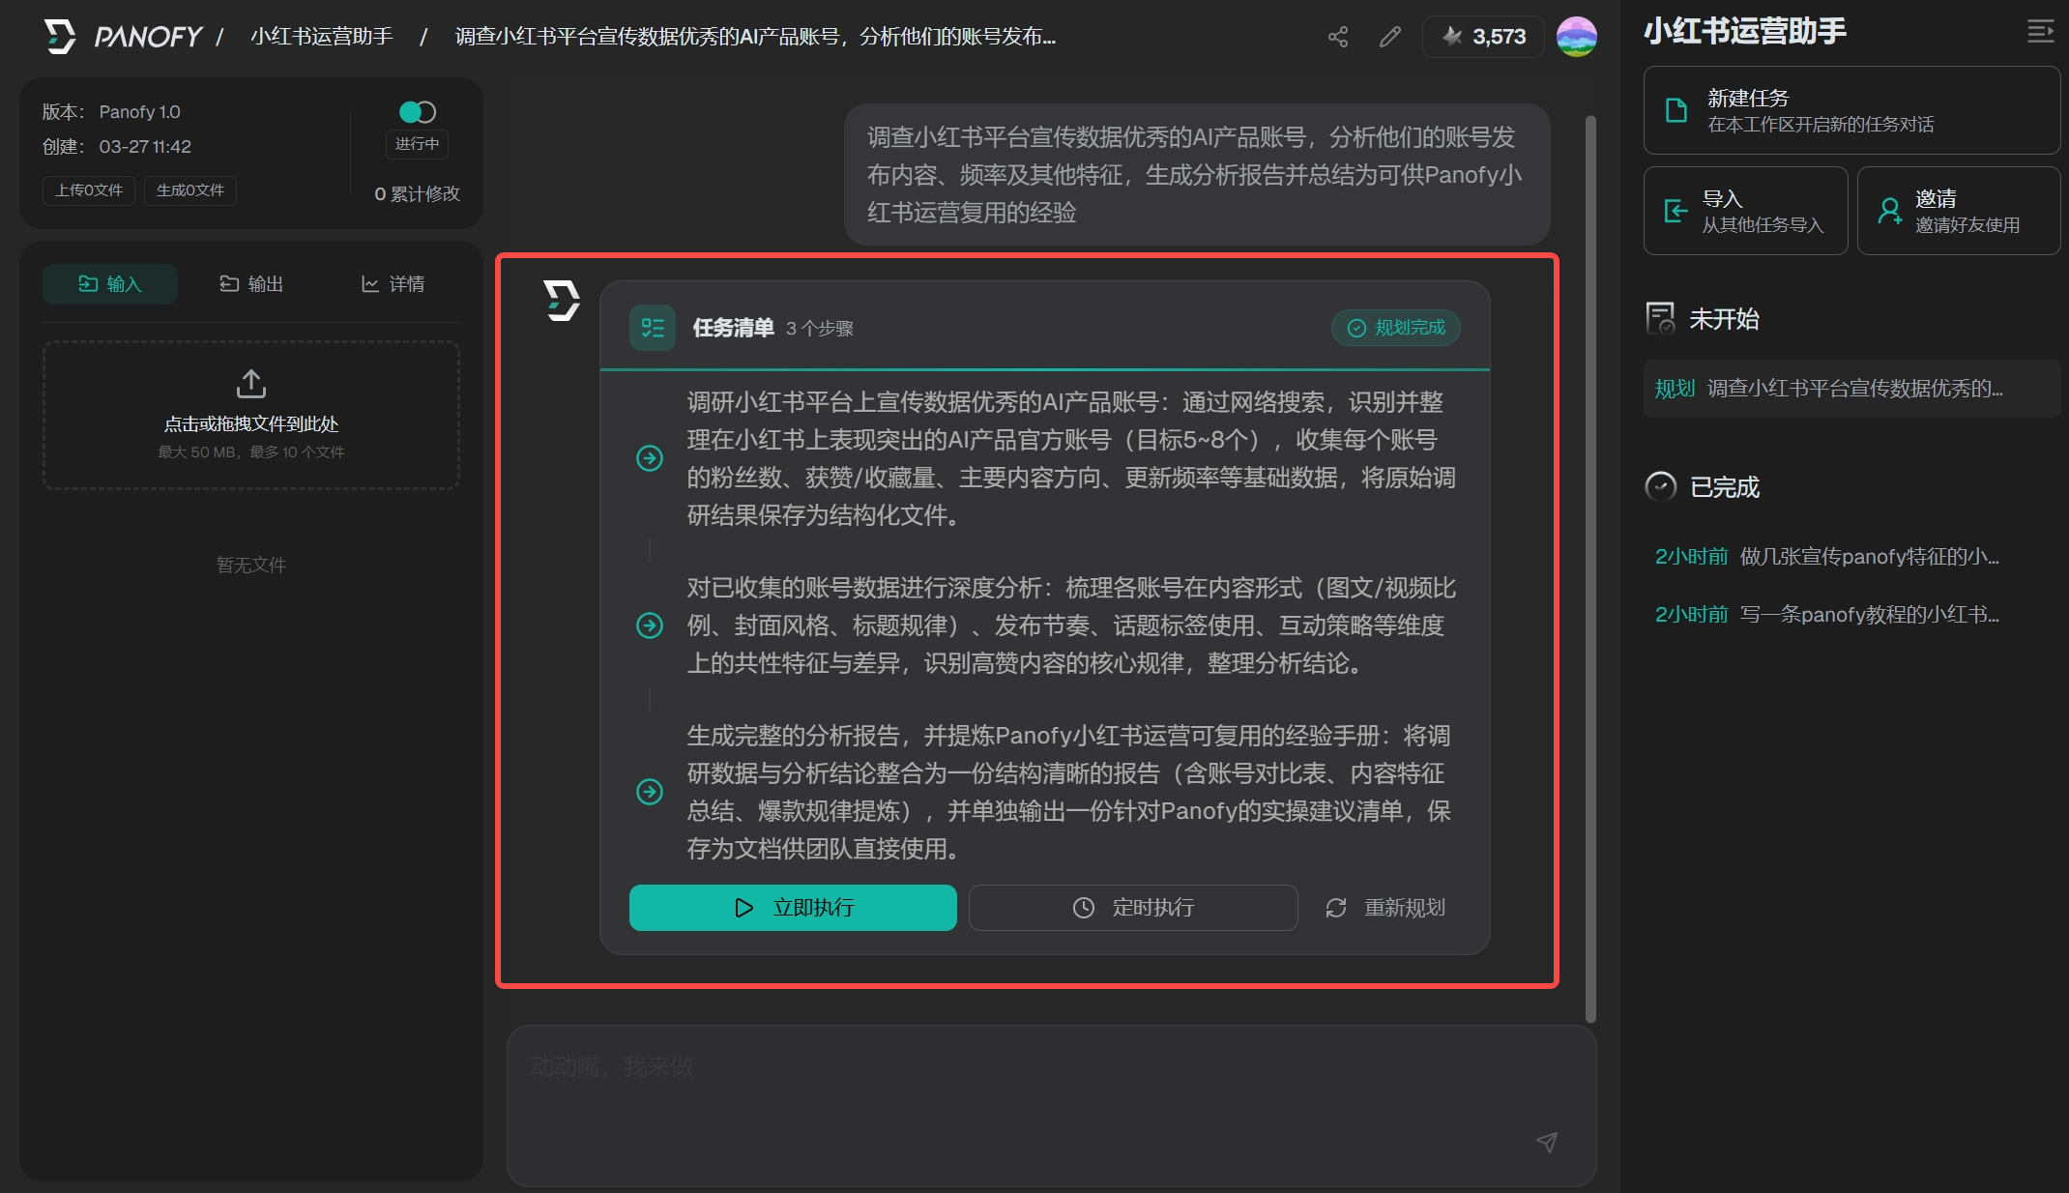
Task: Click the send message paper plane icon
Action: pos(1547,1142)
